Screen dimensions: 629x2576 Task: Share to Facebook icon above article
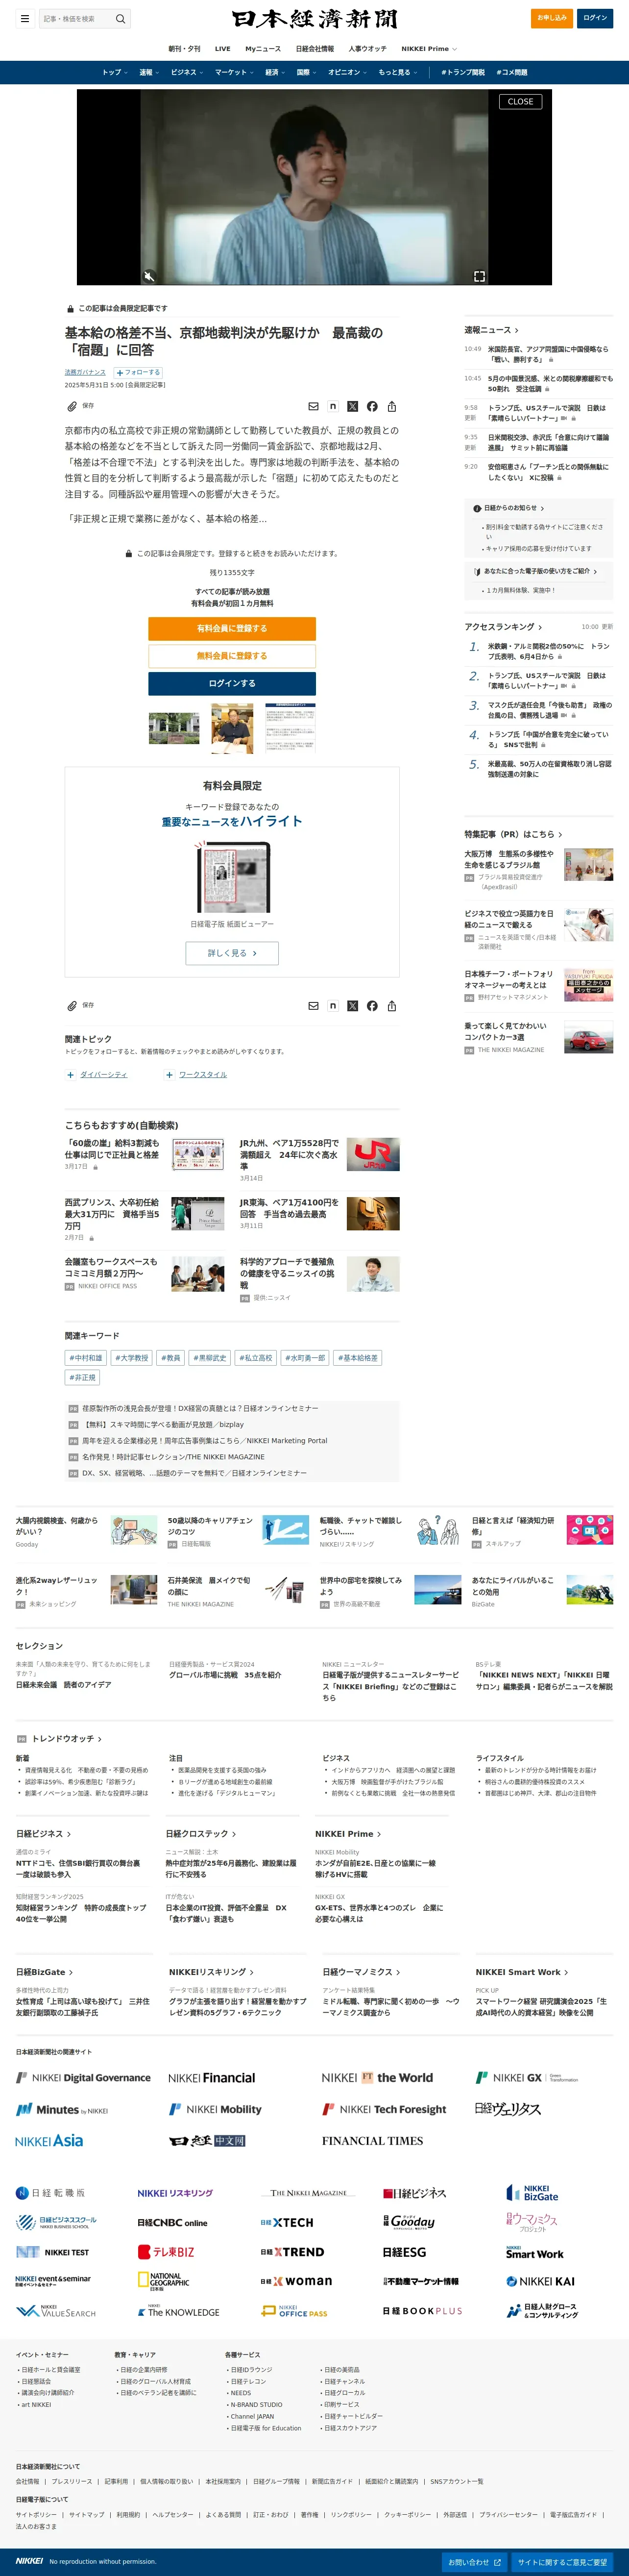(372, 406)
